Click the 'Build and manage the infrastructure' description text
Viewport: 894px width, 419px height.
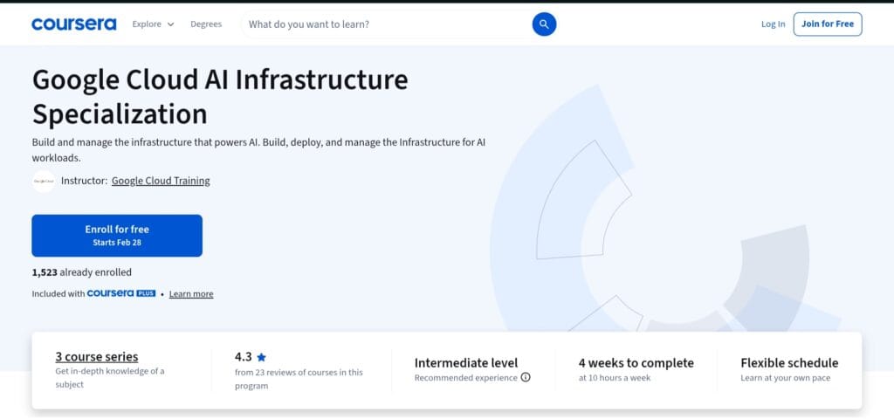click(258, 150)
